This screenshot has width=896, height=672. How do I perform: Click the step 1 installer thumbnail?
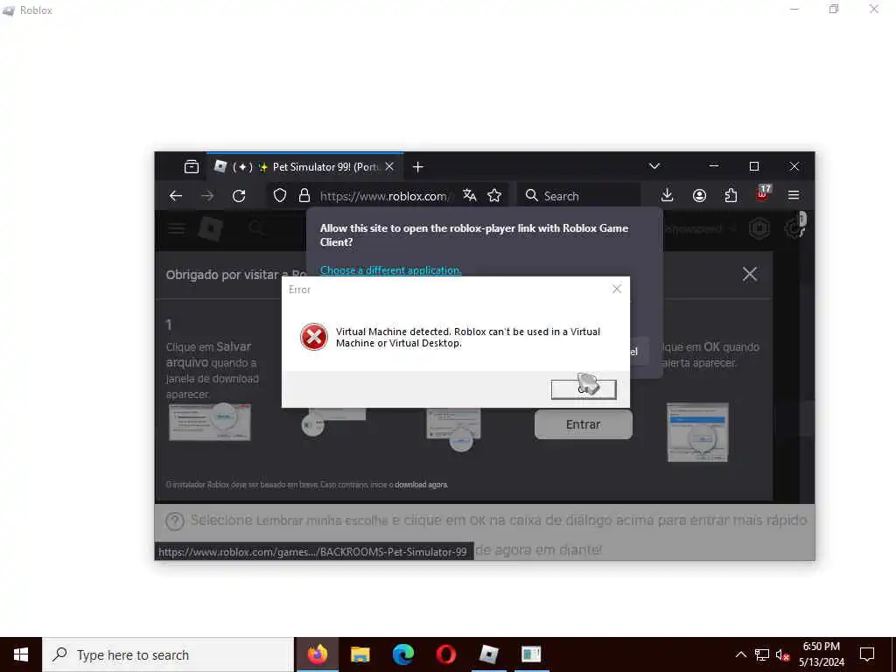(x=210, y=422)
